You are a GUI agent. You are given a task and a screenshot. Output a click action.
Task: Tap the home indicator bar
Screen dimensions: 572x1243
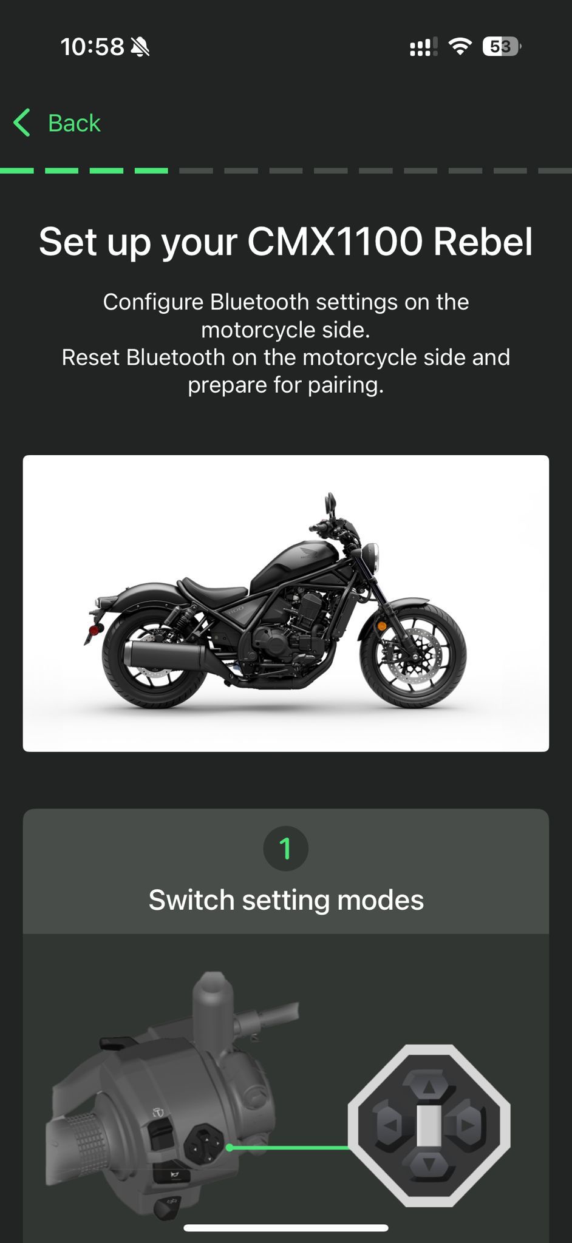(286, 1228)
